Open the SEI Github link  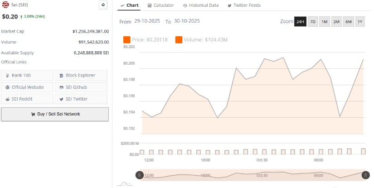(81, 87)
